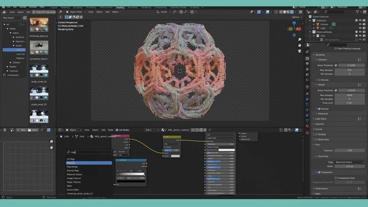Open the Tool properties tab icon
Viewport: 368px width, 207px height.
307,52
